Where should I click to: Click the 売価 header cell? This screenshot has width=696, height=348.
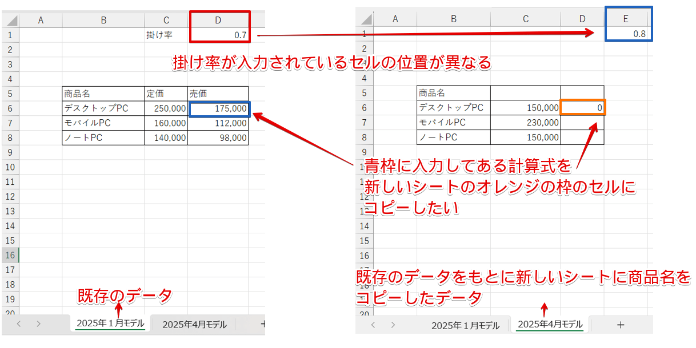point(218,94)
